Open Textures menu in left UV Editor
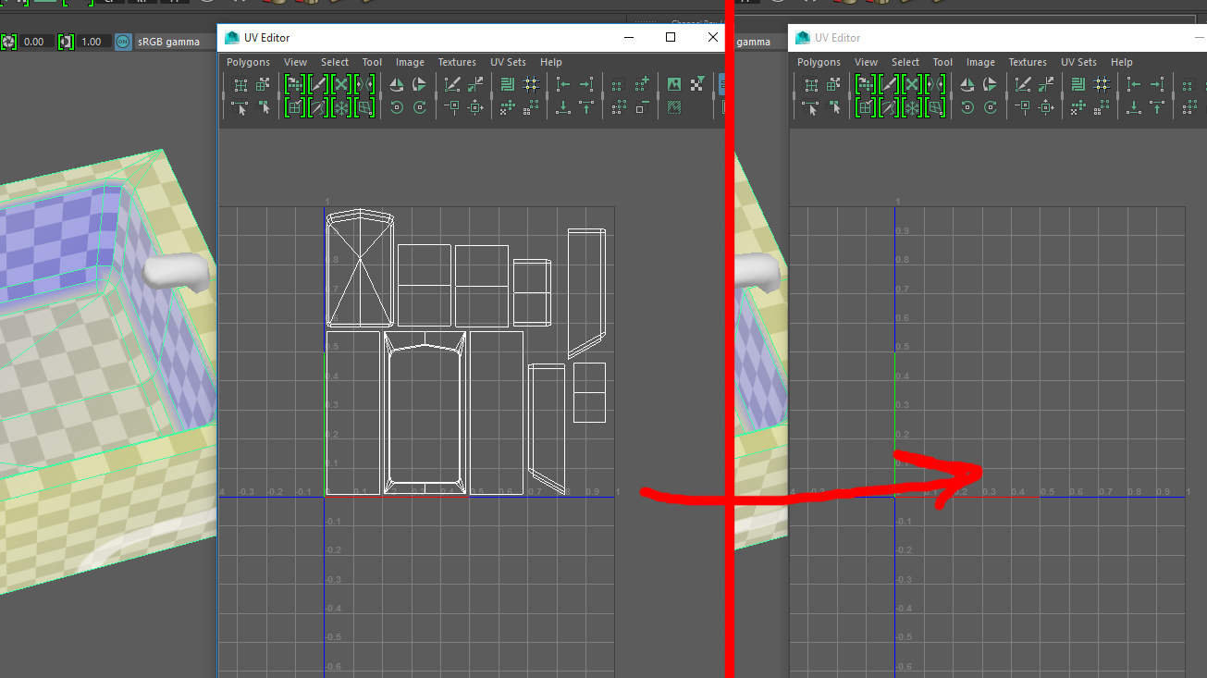The image size is (1207, 678). tap(457, 62)
